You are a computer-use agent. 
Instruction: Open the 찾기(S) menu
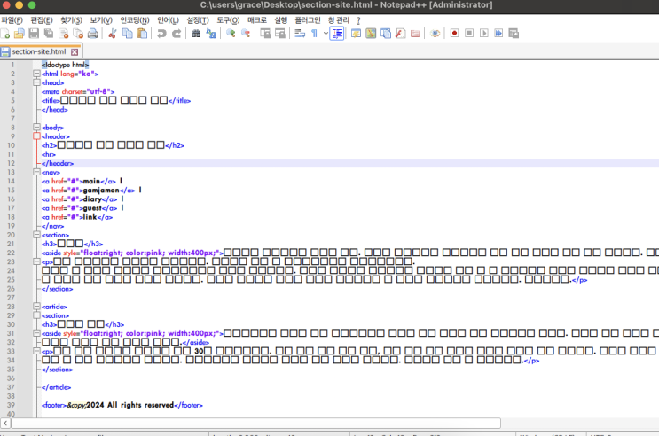(x=71, y=20)
